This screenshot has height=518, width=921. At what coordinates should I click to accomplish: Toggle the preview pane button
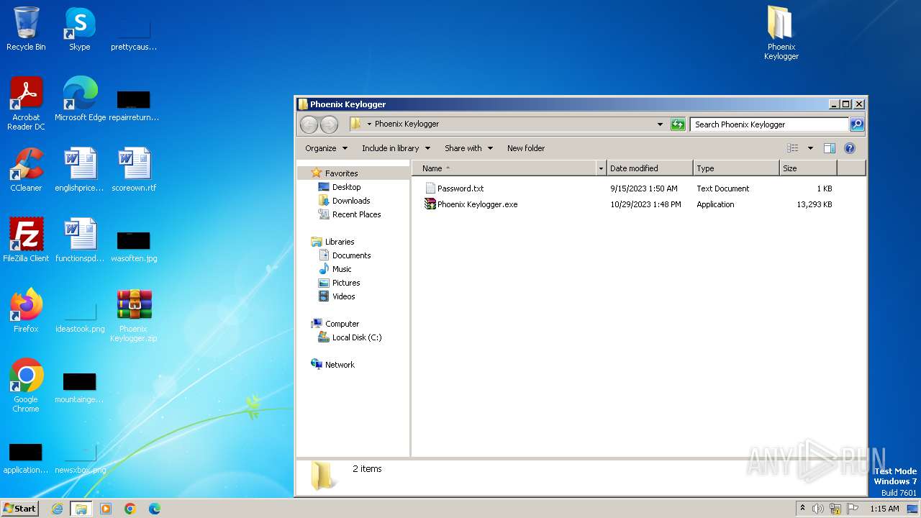click(x=829, y=148)
